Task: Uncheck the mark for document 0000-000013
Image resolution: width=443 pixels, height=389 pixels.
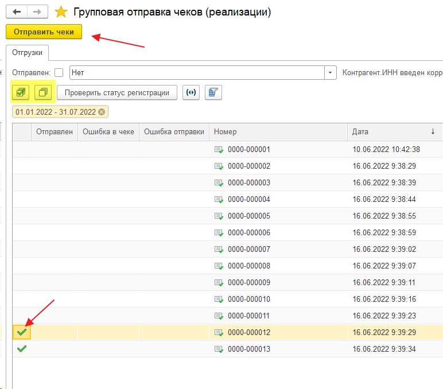Action: (22, 349)
